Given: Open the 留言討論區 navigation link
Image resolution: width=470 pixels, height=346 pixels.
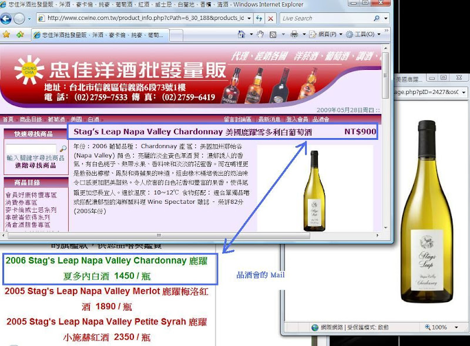Looking at the screenshot, I should pos(238,119).
